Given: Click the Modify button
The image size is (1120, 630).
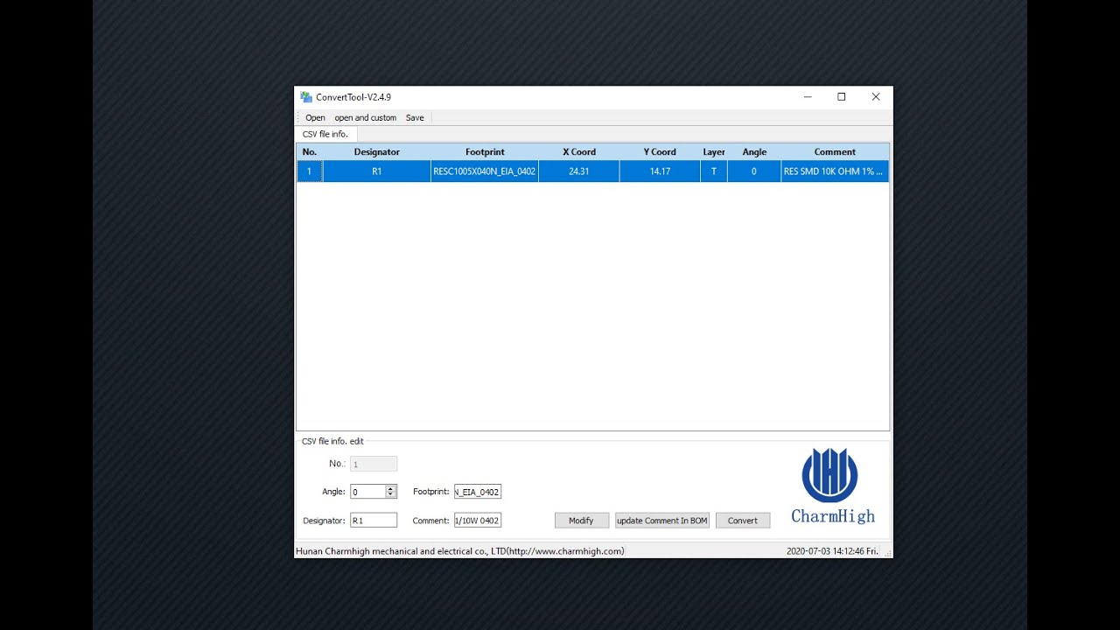Looking at the screenshot, I should coord(581,521).
